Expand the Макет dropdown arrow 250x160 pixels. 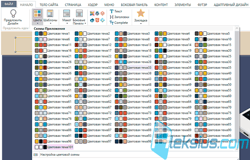67,24
